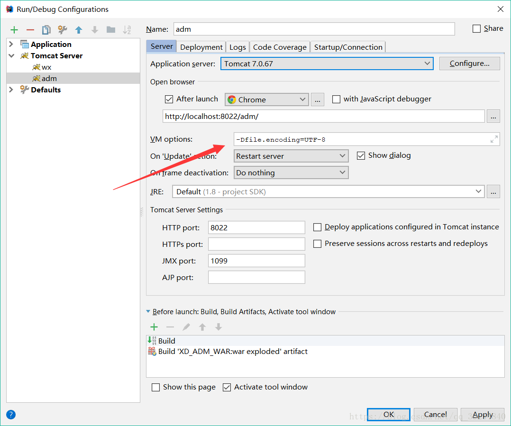
Task: Switch to Startup/Connection tab
Action: (x=348, y=47)
